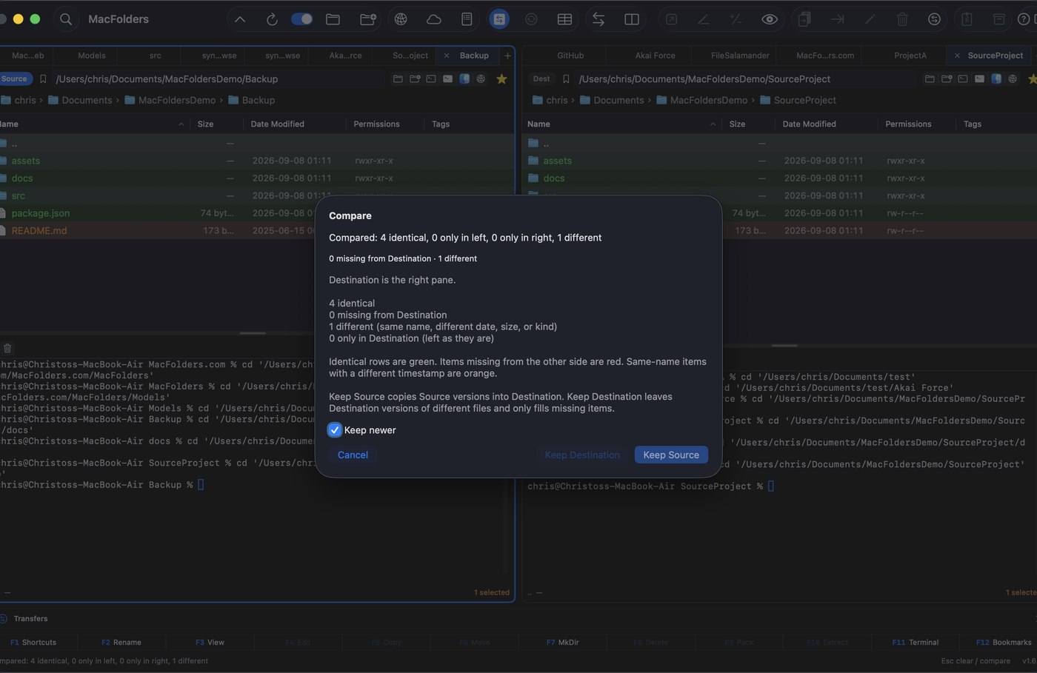This screenshot has height=673, width=1037.
Task: Click the folder icon in Backup path bar
Action: 398,78
